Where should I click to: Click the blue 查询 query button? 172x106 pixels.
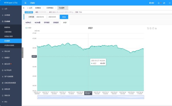(64, 17)
